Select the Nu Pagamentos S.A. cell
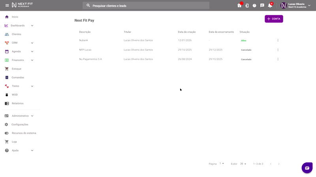 (x=90, y=59)
